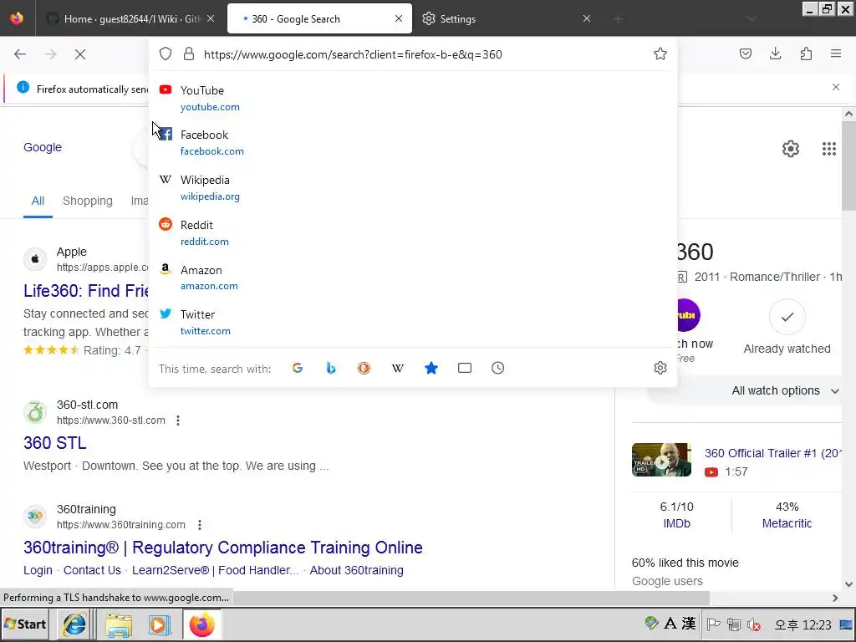Click the muted volume tray icon

click(x=754, y=624)
